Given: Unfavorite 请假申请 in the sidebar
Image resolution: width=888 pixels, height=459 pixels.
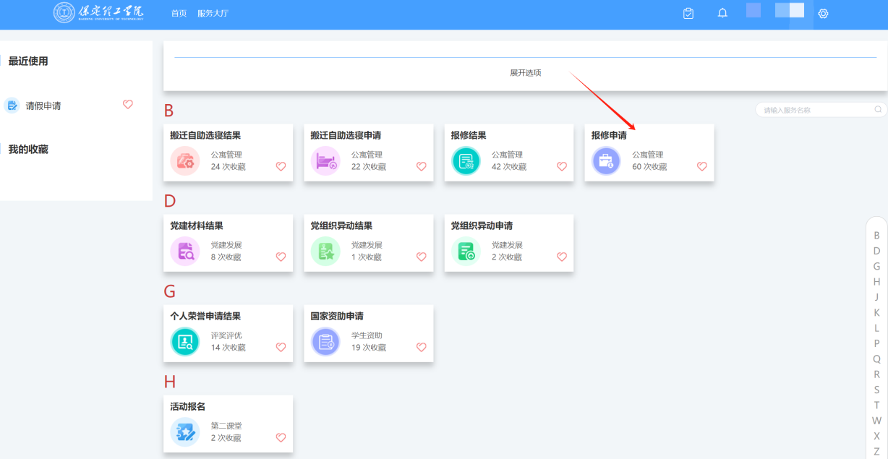Looking at the screenshot, I should click(127, 105).
